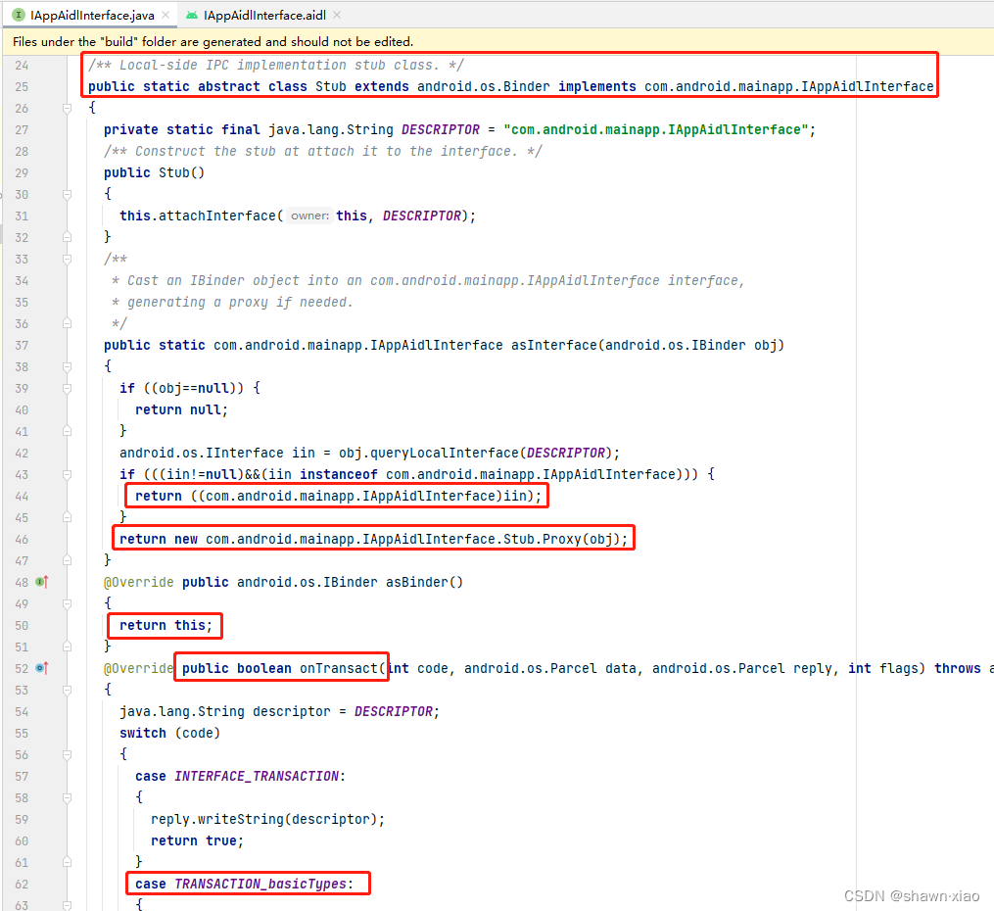Collapse the asInterface method body fold
Image resolution: width=994 pixels, height=911 pixels.
[x=67, y=366]
